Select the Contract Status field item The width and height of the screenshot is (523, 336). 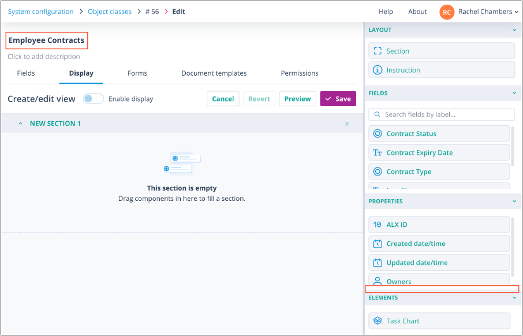coord(439,133)
